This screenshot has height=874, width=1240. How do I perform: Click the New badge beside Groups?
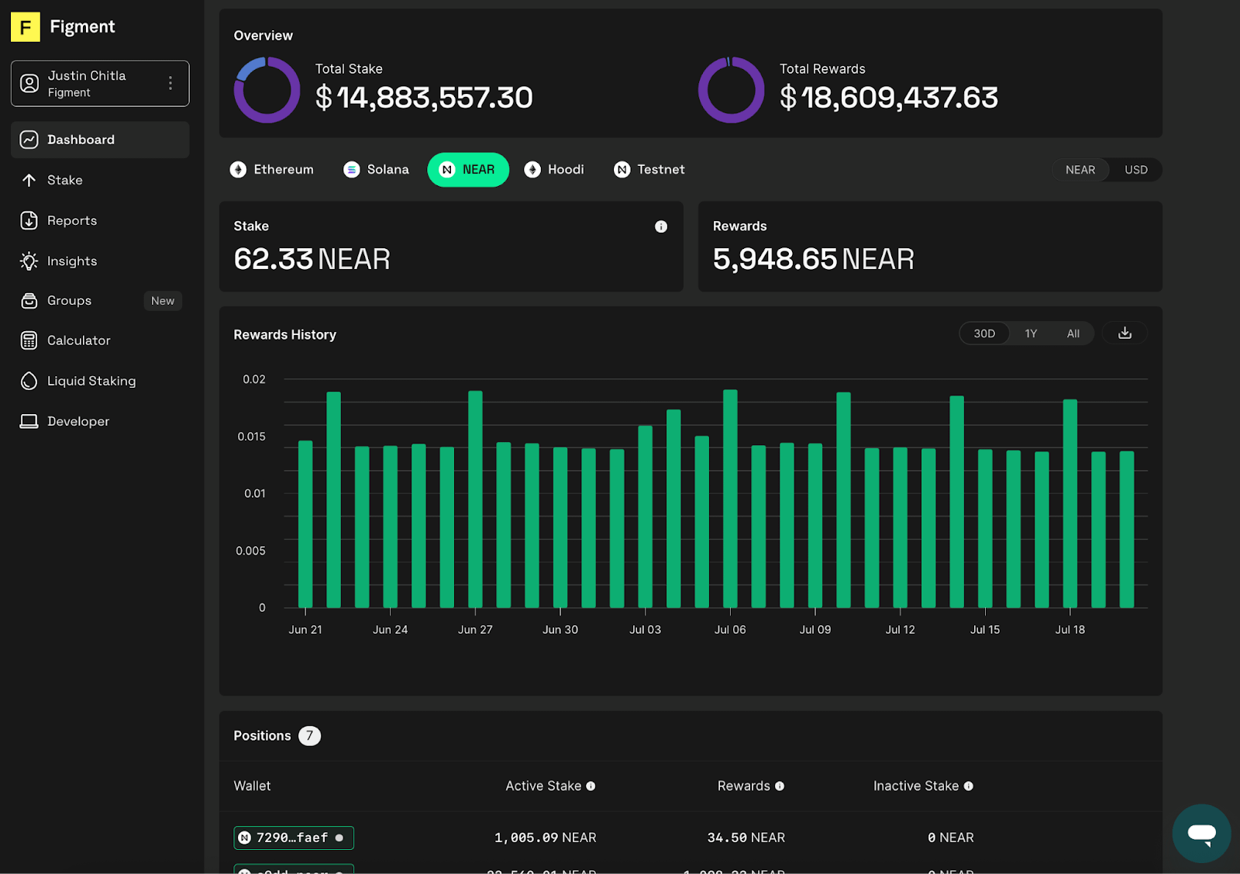click(163, 301)
